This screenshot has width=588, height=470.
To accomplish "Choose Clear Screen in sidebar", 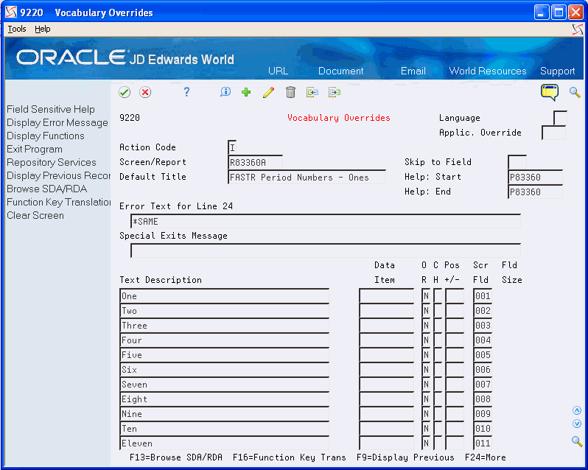I will click(35, 216).
